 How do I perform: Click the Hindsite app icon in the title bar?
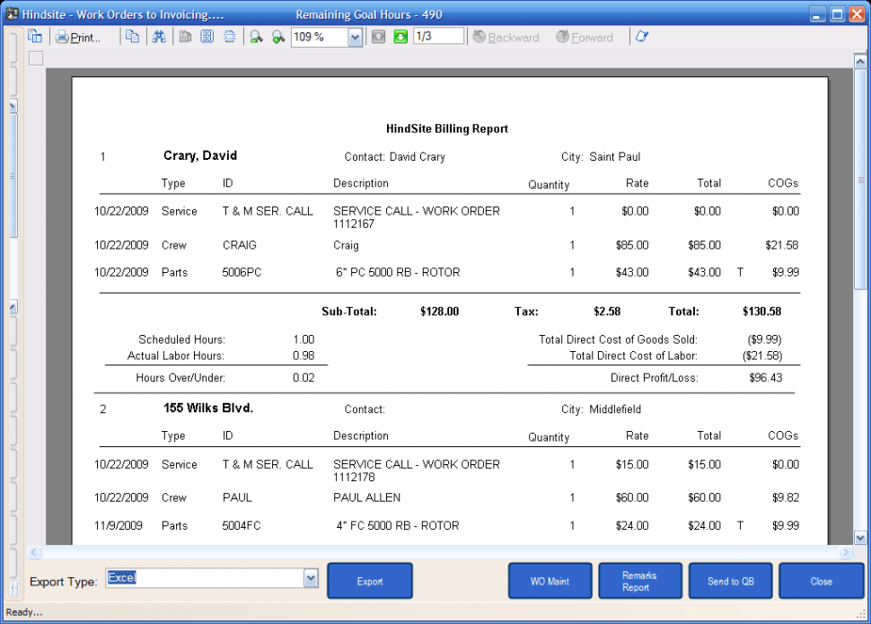click(13, 13)
